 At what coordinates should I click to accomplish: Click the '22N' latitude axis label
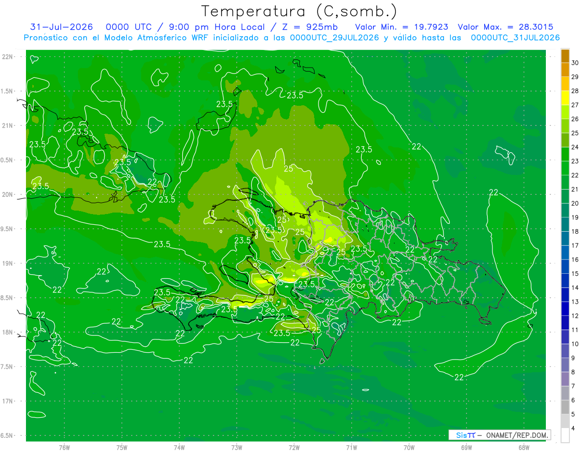tap(8, 57)
